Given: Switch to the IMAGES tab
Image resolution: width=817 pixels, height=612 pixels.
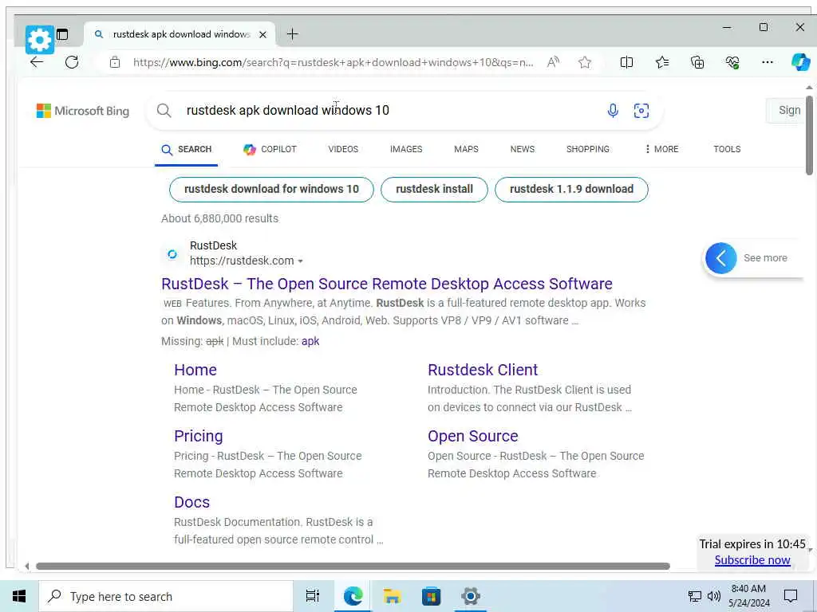Looking at the screenshot, I should tap(406, 149).
